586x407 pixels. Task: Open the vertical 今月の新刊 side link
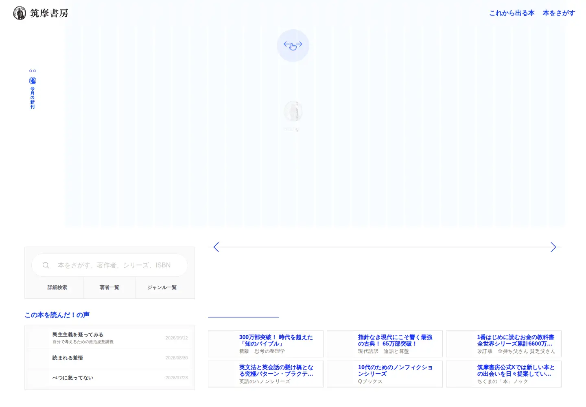[x=33, y=89]
